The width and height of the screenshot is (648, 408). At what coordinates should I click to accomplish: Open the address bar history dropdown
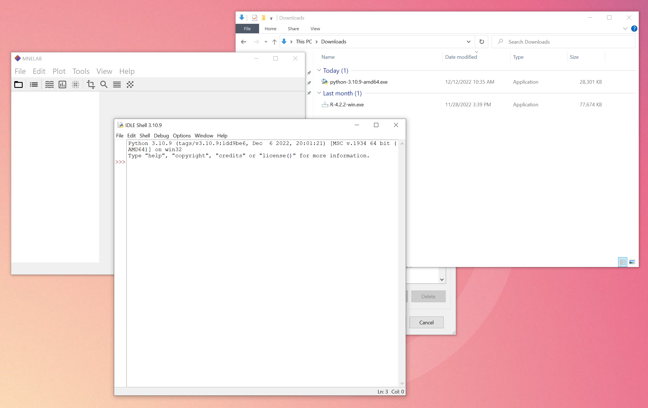click(x=468, y=42)
